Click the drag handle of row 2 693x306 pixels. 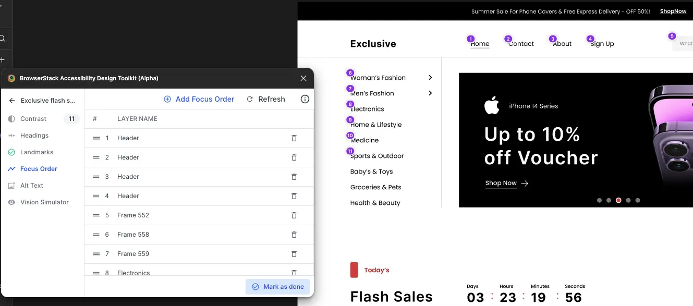click(x=96, y=157)
